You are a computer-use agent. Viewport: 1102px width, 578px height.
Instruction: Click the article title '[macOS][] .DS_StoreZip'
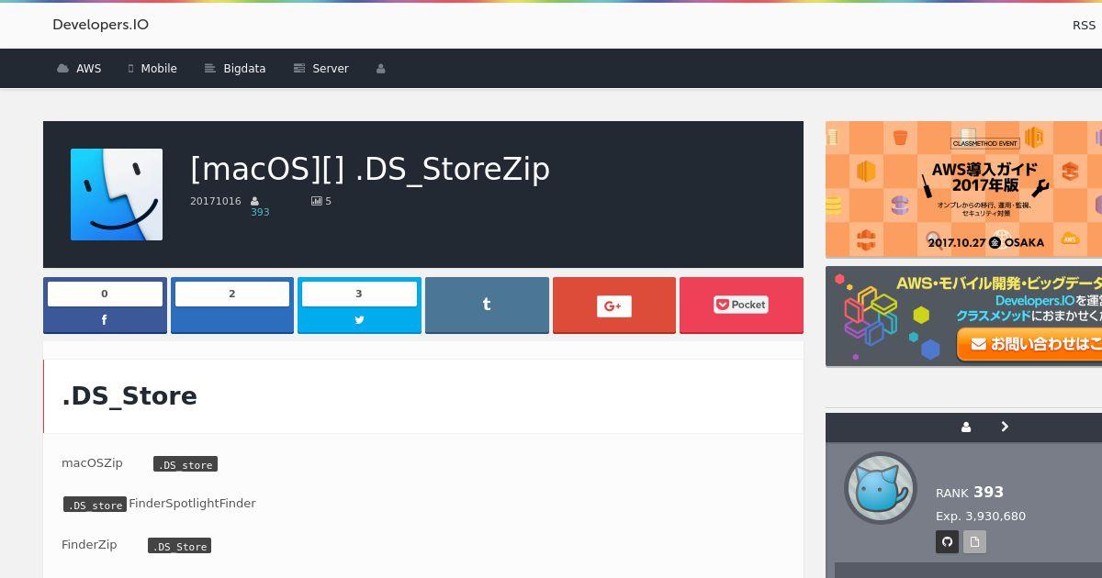pos(370,169)
